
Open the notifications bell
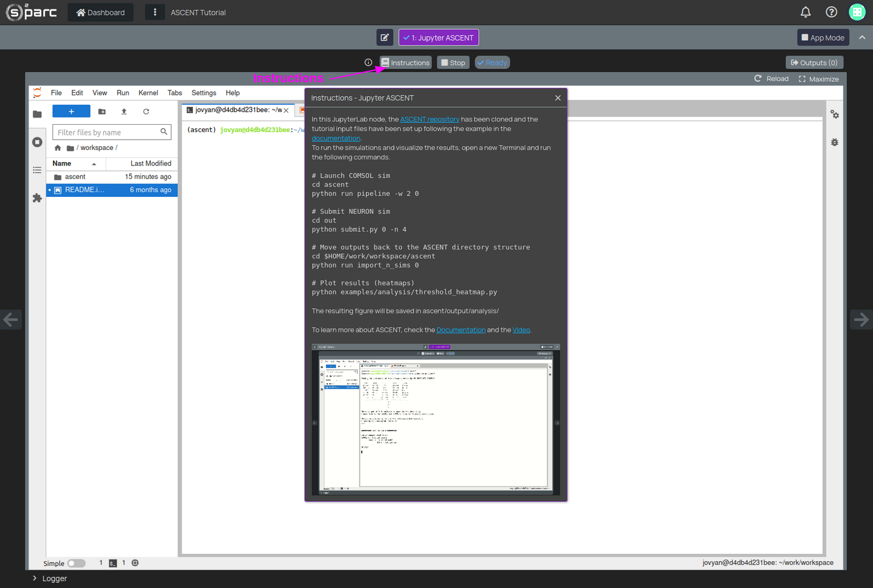[x=805, y=12]
